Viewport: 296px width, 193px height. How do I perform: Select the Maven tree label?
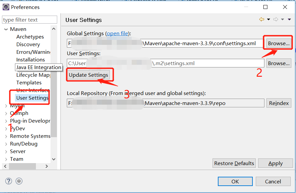(18, 29)
